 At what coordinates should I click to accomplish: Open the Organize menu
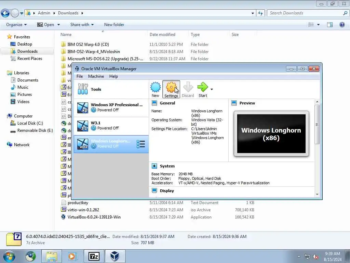point(16,25)
